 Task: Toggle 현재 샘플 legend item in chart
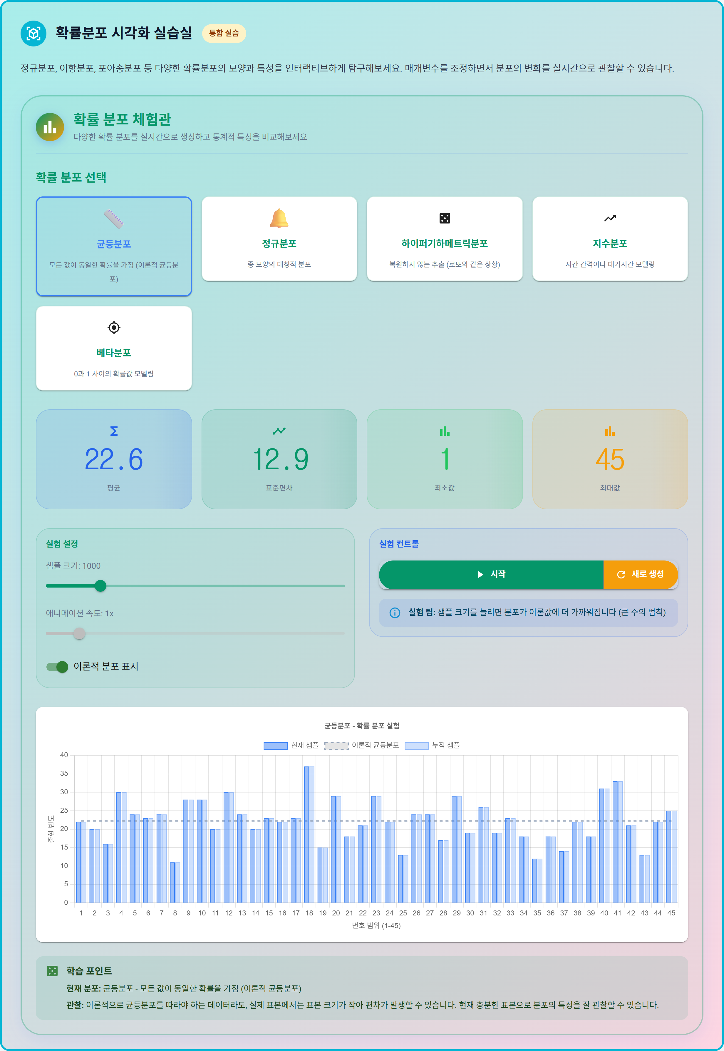[291, 745]
